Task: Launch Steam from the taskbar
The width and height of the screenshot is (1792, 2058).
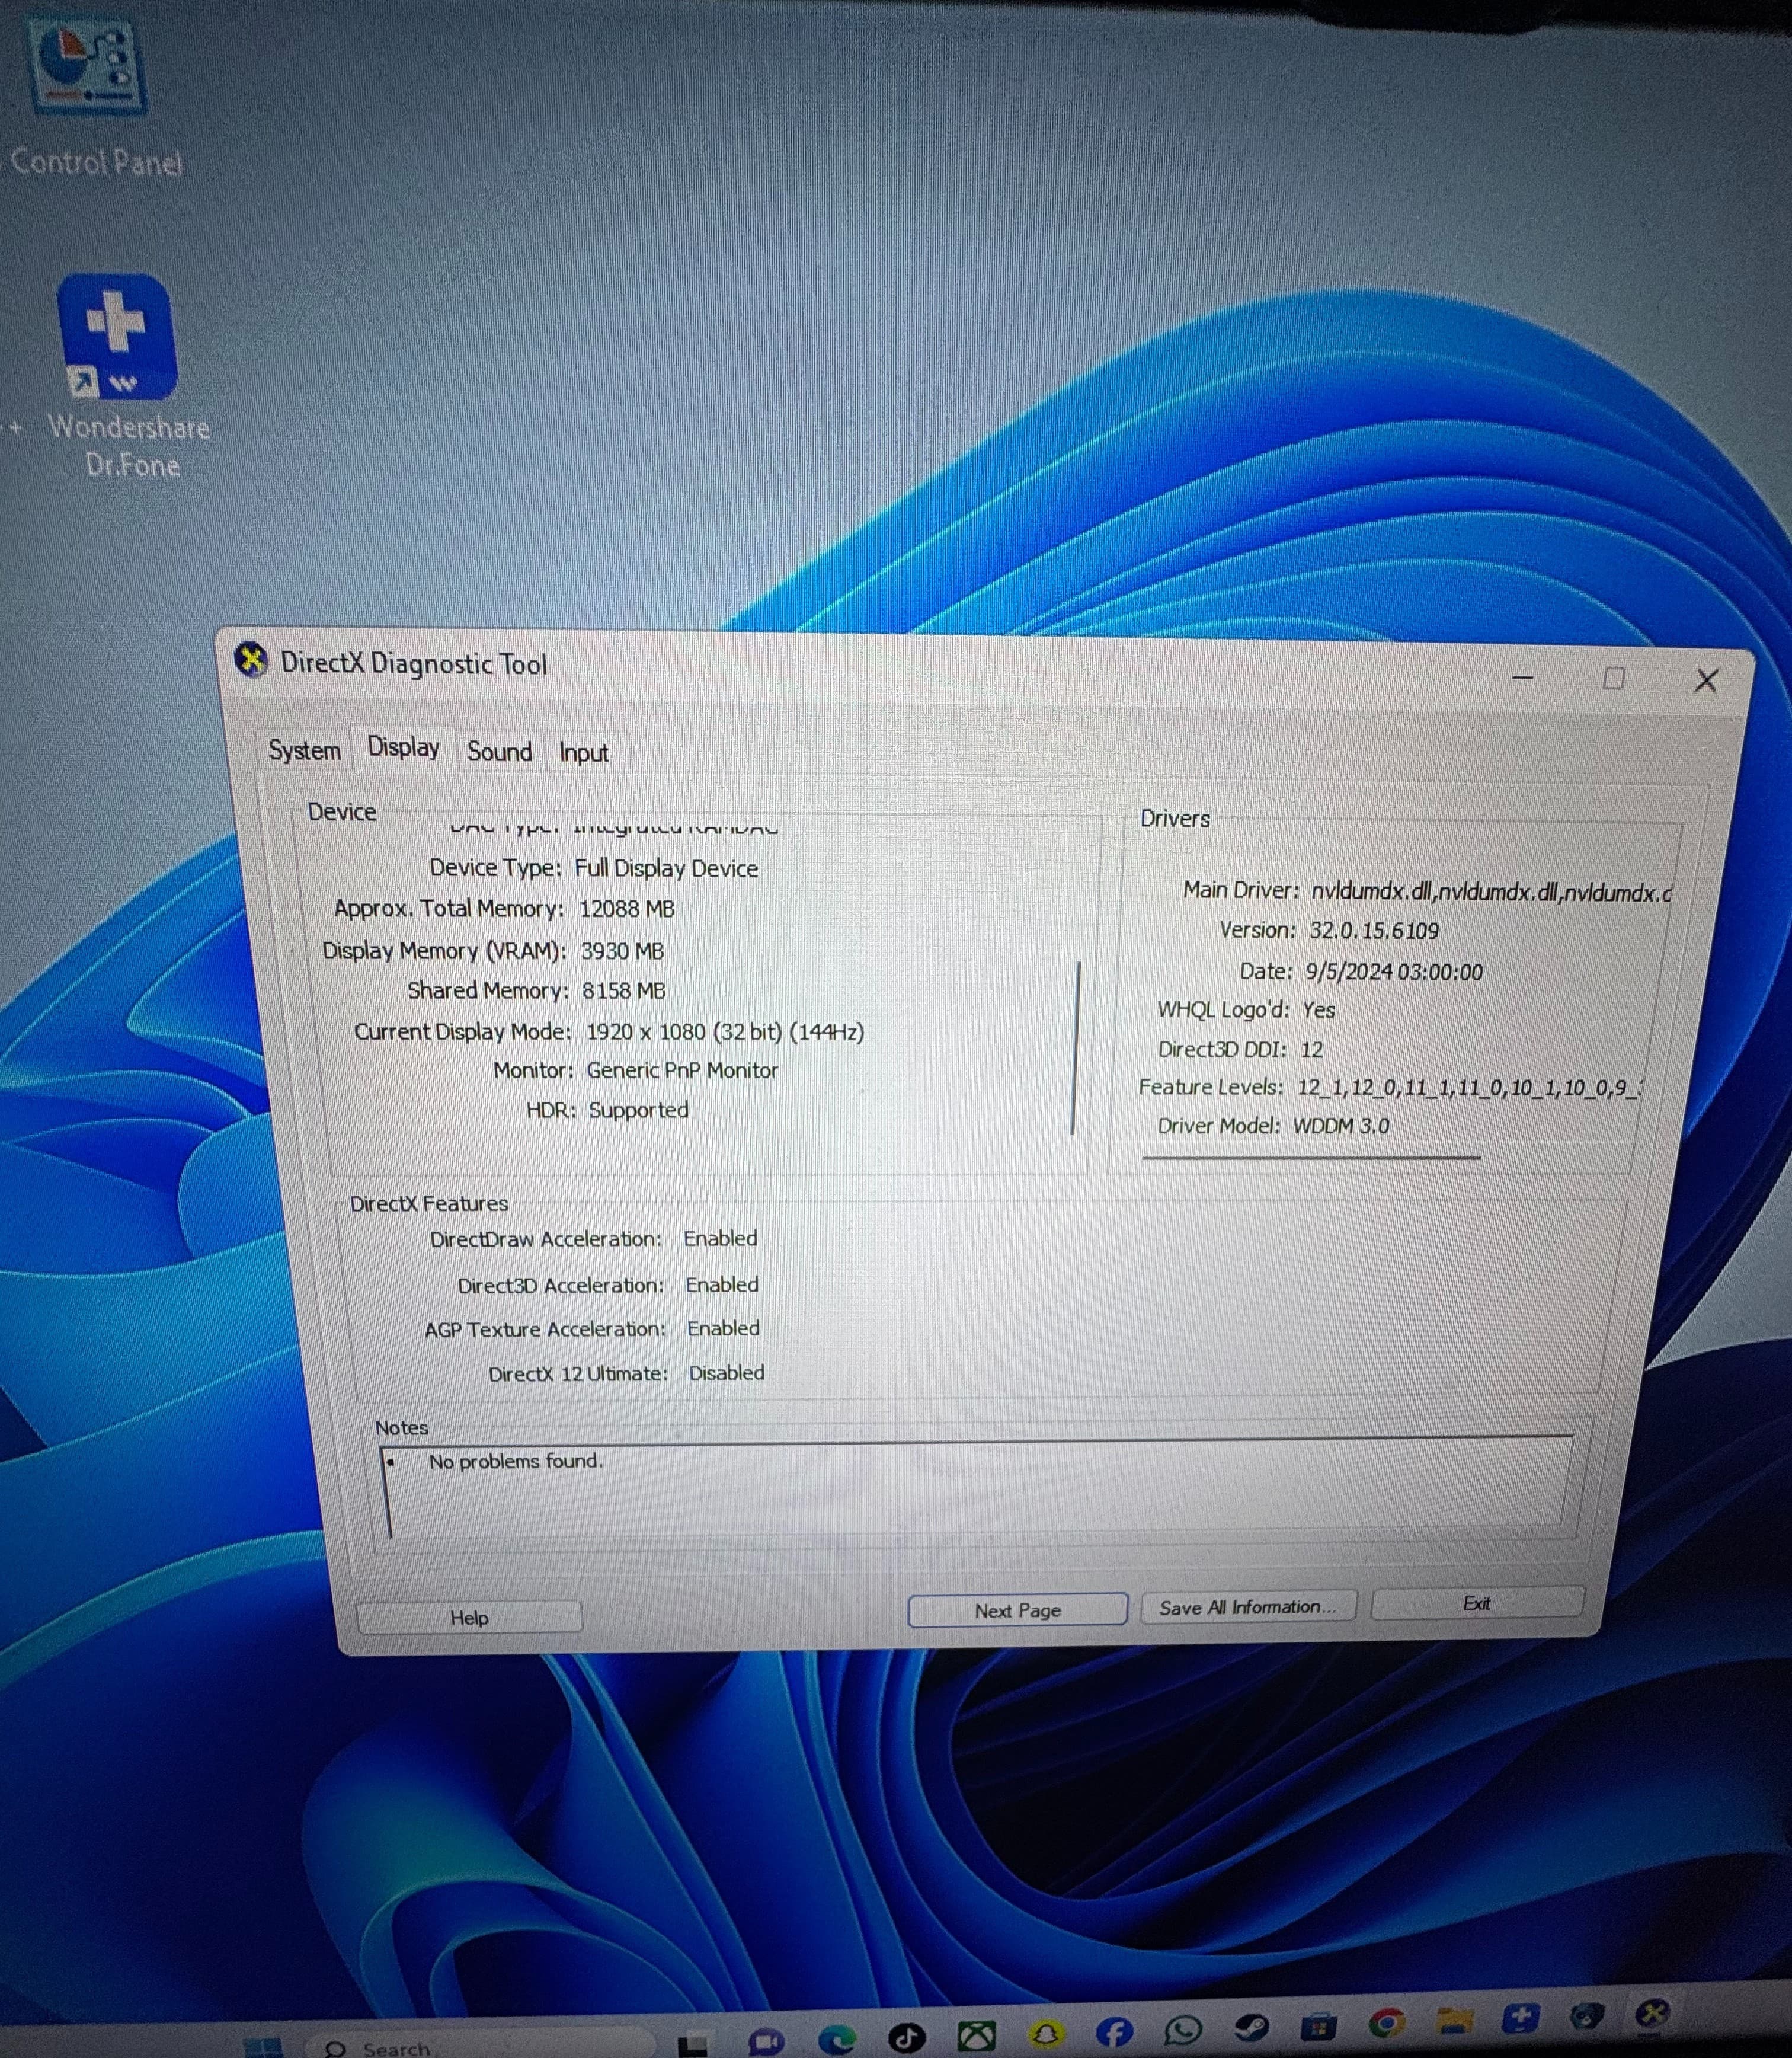Action: (x=1251, y=2027)
